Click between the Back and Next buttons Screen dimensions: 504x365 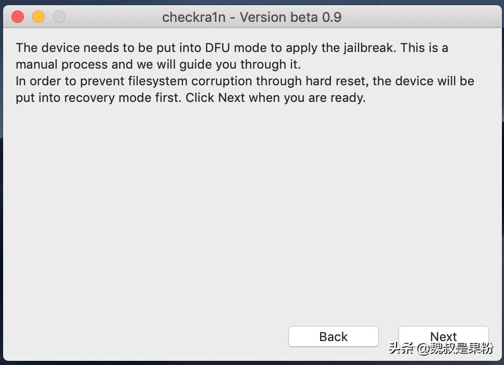coord(389,336)
